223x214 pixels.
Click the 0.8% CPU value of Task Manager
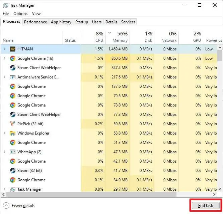(99, 189)
